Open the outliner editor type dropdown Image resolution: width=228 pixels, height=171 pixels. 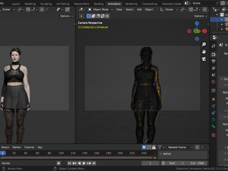point(216,9)
